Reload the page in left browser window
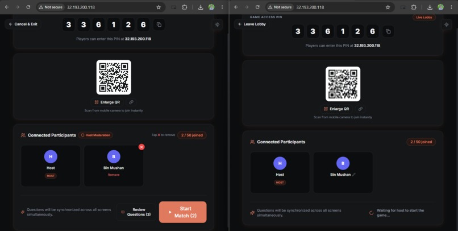 tap(28, 7)
